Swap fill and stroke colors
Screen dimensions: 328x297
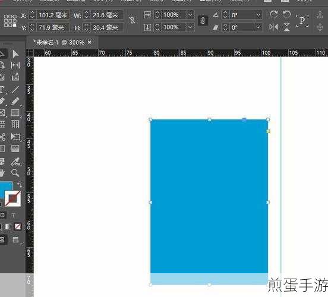(20, 185)
